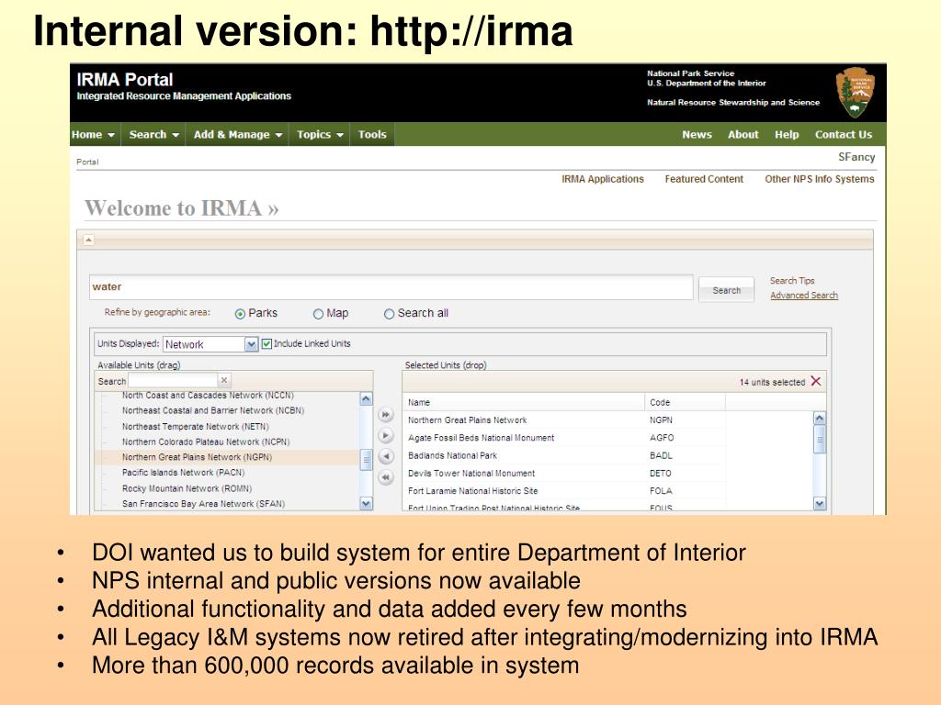Click the IRMA Portal title
This screenshot has height=705, width=941.
click(x=125, y=80)
